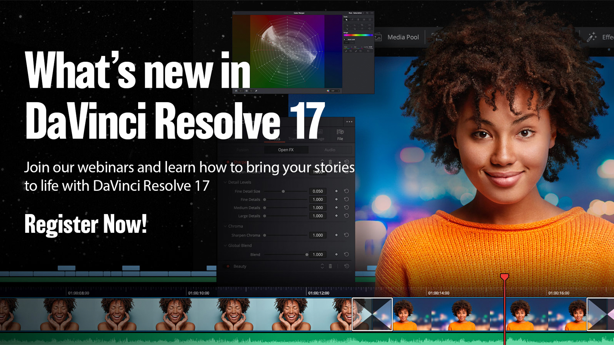Expand the Beauty effect with up-down arrows

click(x=322, y=266)
